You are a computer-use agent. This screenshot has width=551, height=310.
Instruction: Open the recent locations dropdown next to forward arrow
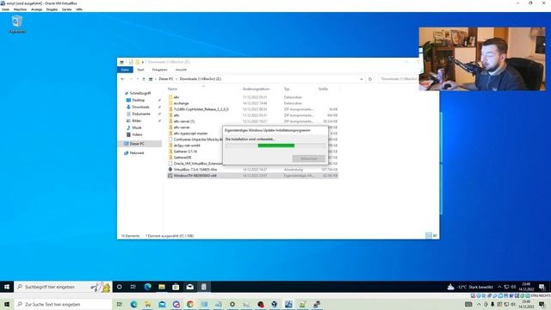pos(138,79)
